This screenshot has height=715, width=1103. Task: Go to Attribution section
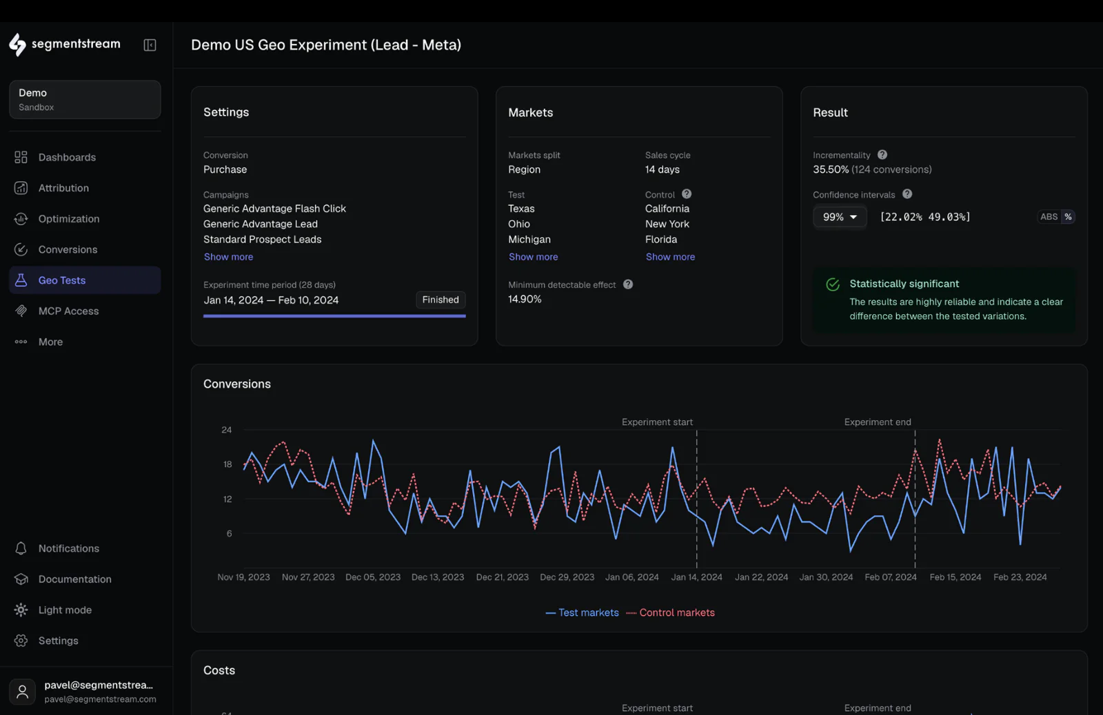pyautogui.click(x=85, y=188)
